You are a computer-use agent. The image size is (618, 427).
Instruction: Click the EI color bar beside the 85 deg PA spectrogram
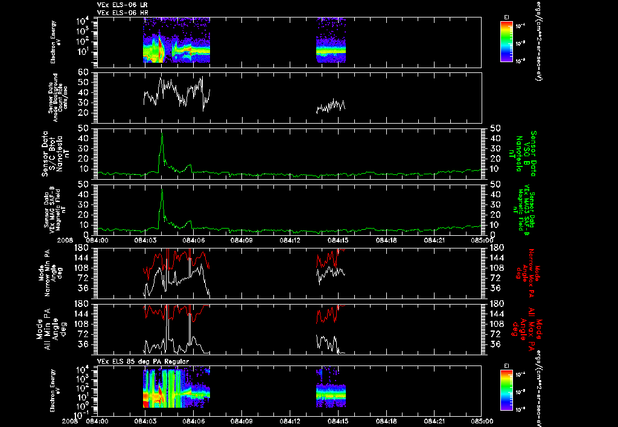tap(506, 390)
